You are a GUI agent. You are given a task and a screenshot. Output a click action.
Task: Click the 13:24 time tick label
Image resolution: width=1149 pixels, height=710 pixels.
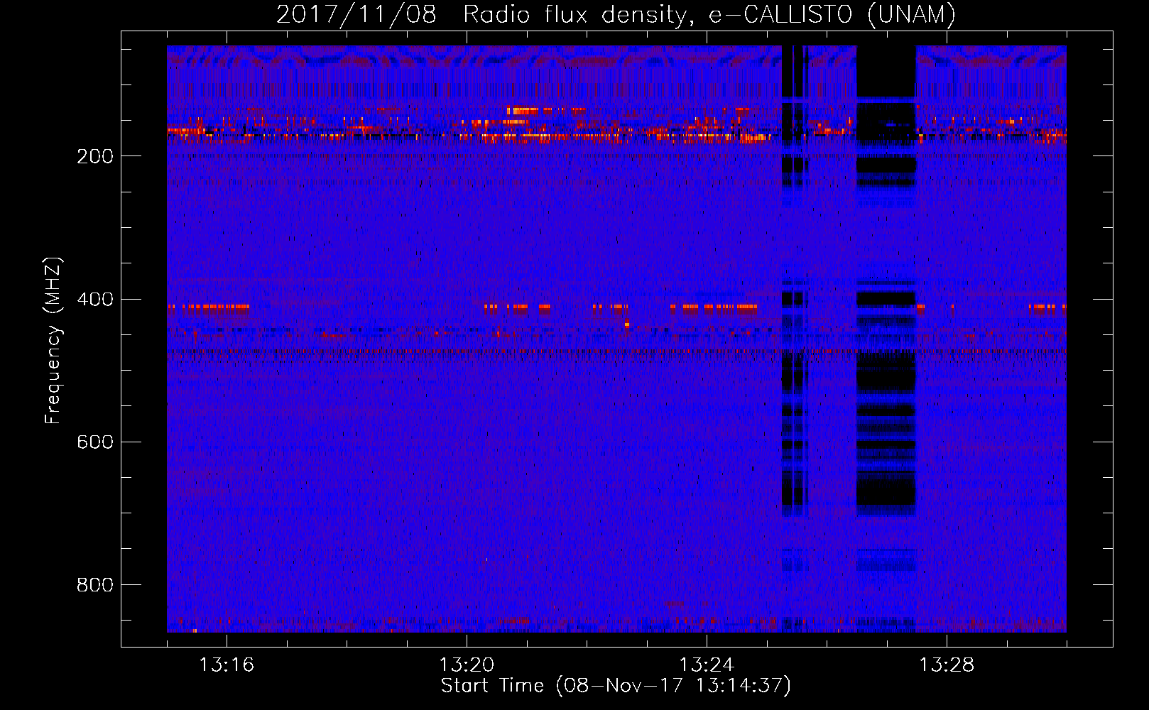[x=707, y=665]
